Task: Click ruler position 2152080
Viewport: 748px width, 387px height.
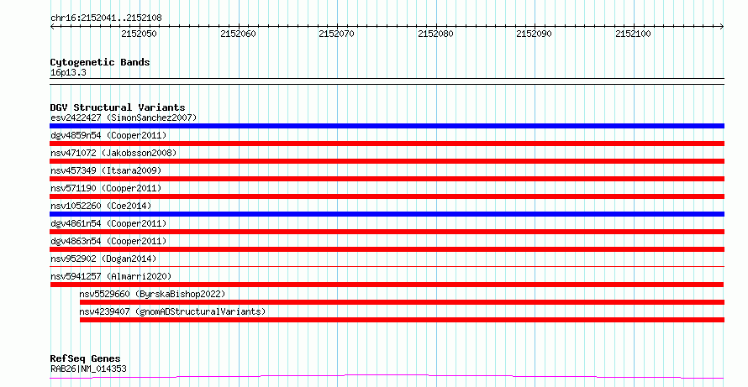Action: coord(435,34)
